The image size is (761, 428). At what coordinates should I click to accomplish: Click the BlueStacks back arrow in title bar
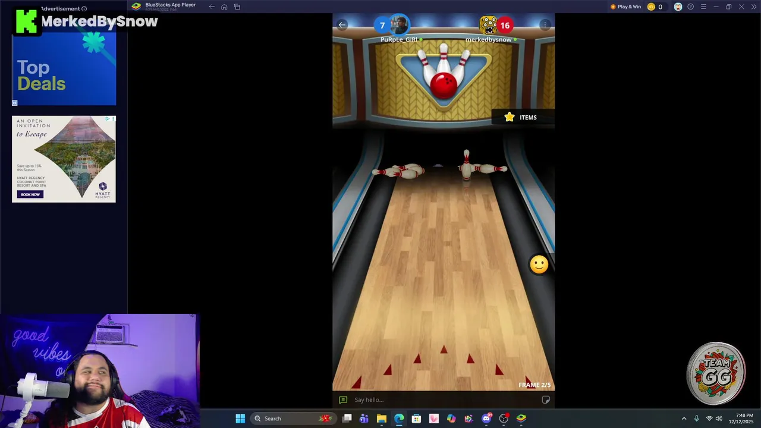[x=212, y=7]
